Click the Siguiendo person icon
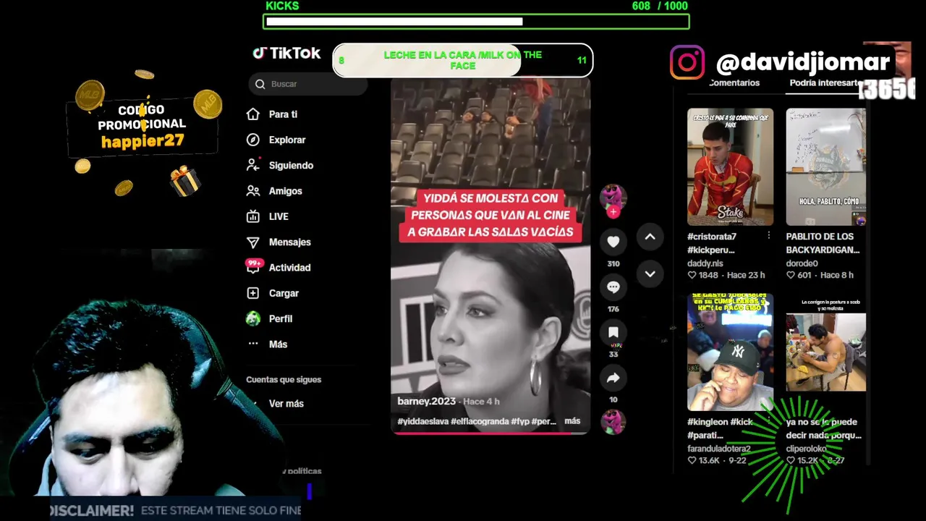This screenshot has height=521, width=926. pos(253,165)
